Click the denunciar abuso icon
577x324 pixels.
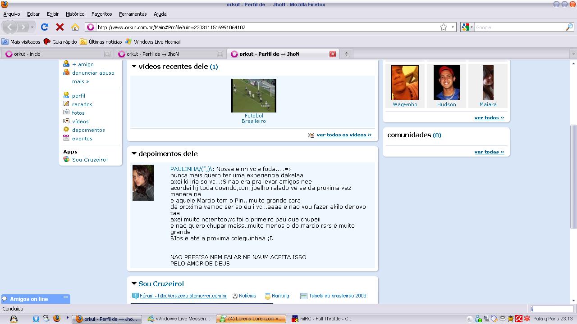click(66, 72)
